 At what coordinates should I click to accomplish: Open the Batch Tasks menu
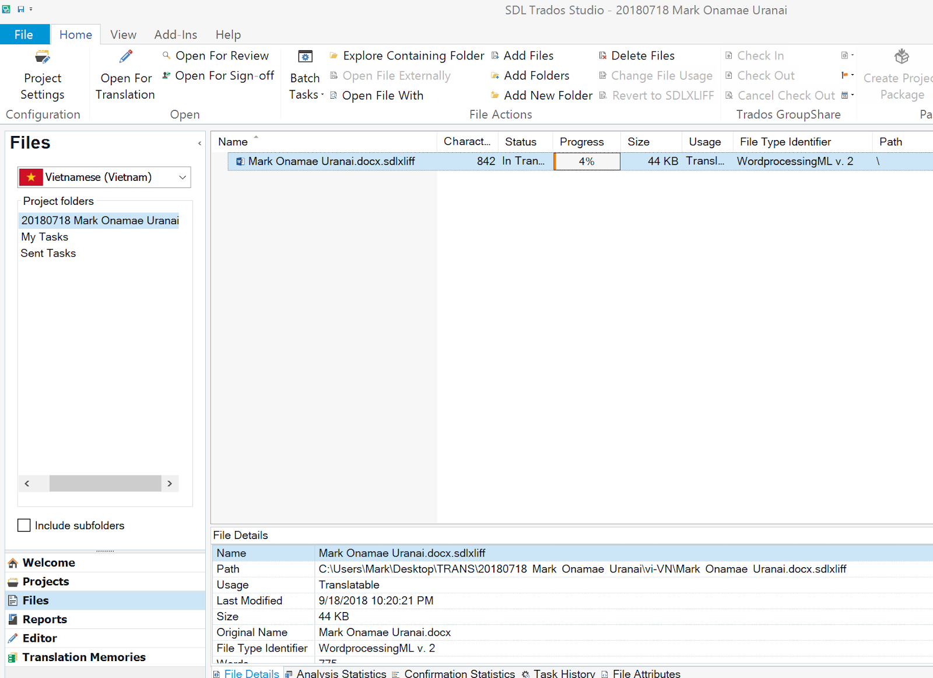(x=306, y=75)
